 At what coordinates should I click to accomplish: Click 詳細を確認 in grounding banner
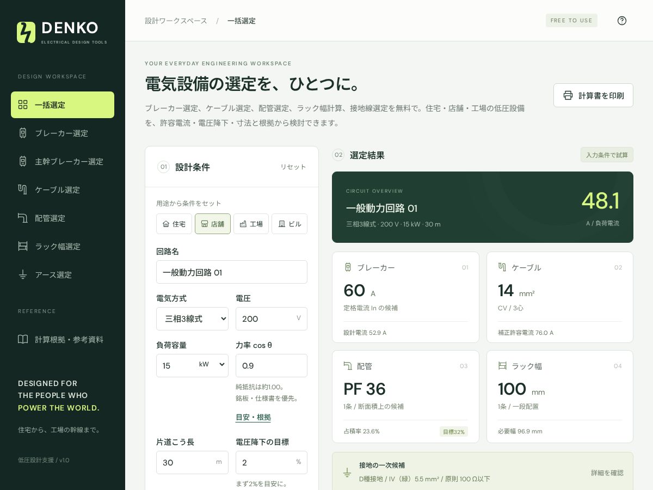(x=607, y=473)
